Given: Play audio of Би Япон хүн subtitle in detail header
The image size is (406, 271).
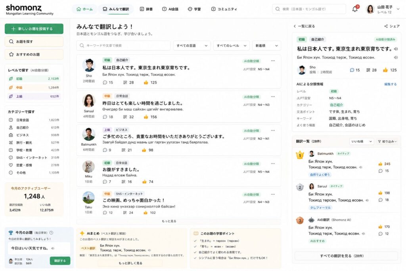Looking at the screenshot, I should [x=396, y=58].
